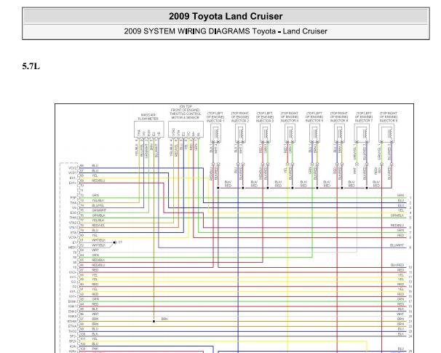Screen dimensions: 441x353
Task: Click the Injector 1 coil symbol
Action: 215,132
